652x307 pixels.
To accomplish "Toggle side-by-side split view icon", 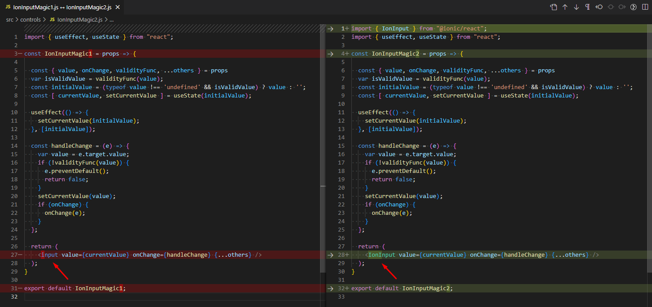I will 645,7.
